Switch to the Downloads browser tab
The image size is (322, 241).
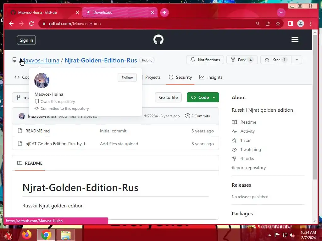(120, 13)
